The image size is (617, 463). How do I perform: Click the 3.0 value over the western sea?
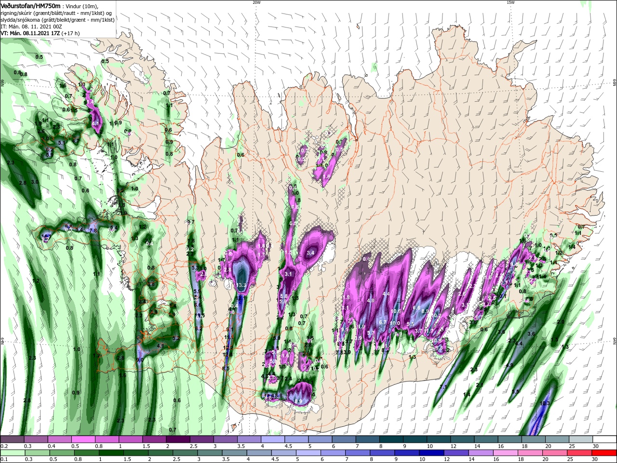click(35, 182)
